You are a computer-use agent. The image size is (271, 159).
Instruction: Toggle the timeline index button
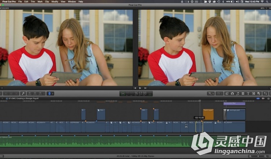(2, 156)
